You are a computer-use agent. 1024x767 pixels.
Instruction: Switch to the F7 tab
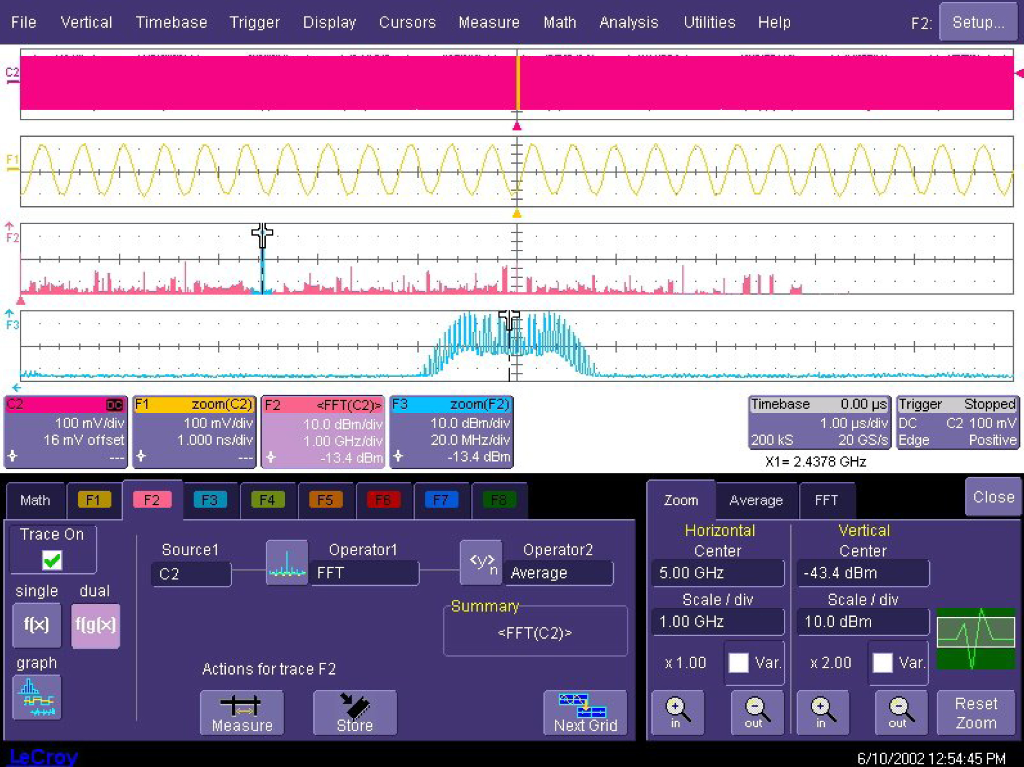coord(441,500)
